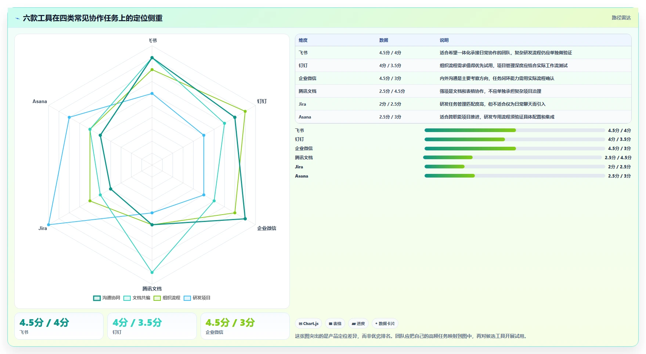
Task: Click the 数据卡片 chip
Action: (x=385, y=324)
